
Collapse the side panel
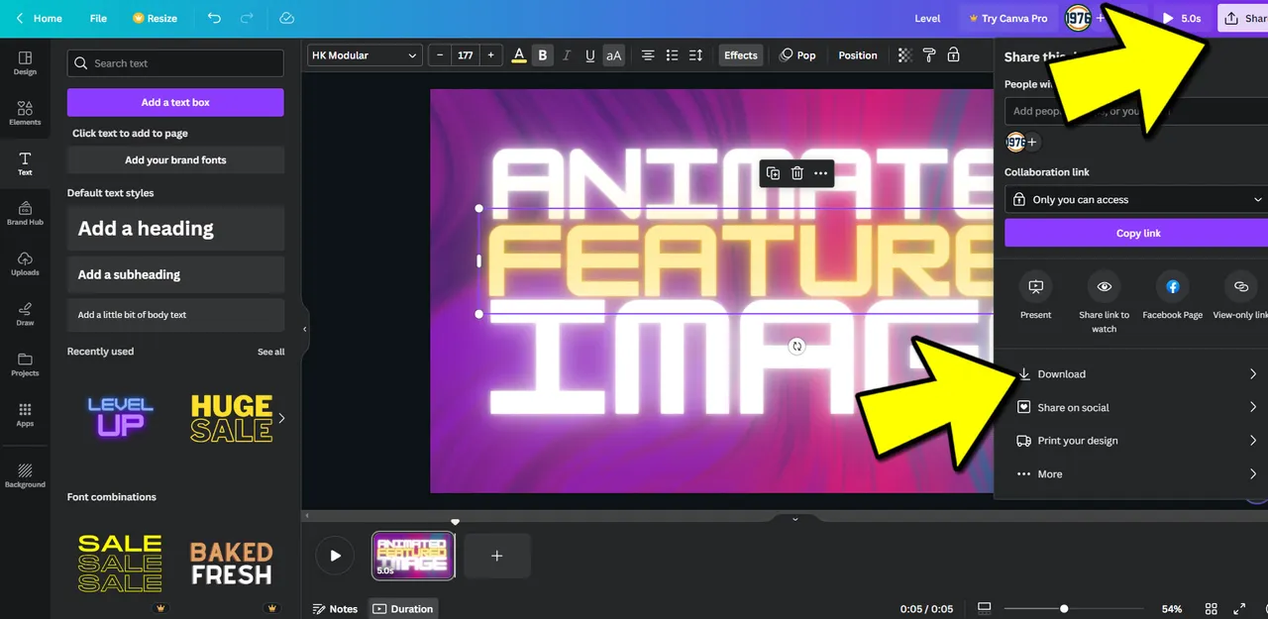[x=304, y=329]
